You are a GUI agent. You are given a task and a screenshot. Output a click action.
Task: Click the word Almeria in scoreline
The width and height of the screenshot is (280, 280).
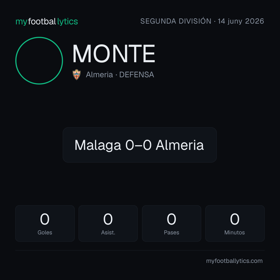(180, 145)
